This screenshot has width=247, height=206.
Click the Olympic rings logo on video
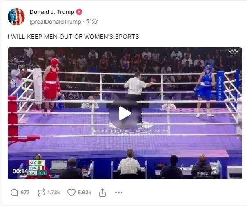pyautogui.click(x=233, y=51)
